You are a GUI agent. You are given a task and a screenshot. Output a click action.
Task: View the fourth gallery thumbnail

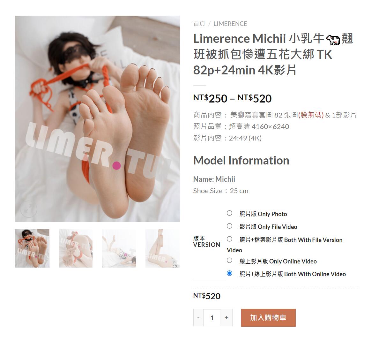click(x=163, y=248)
